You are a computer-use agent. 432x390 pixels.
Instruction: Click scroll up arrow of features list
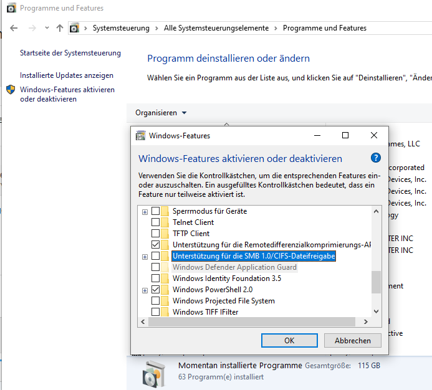(x=376, y=212)
